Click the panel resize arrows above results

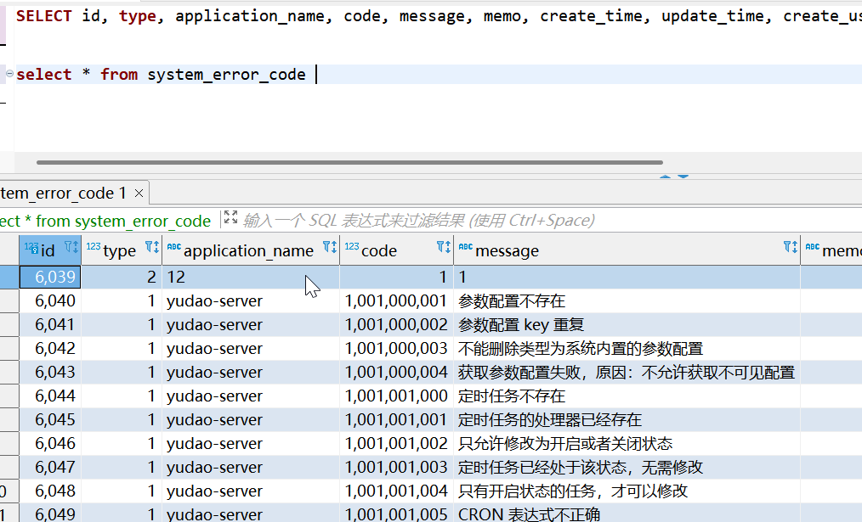click(673, 177)
